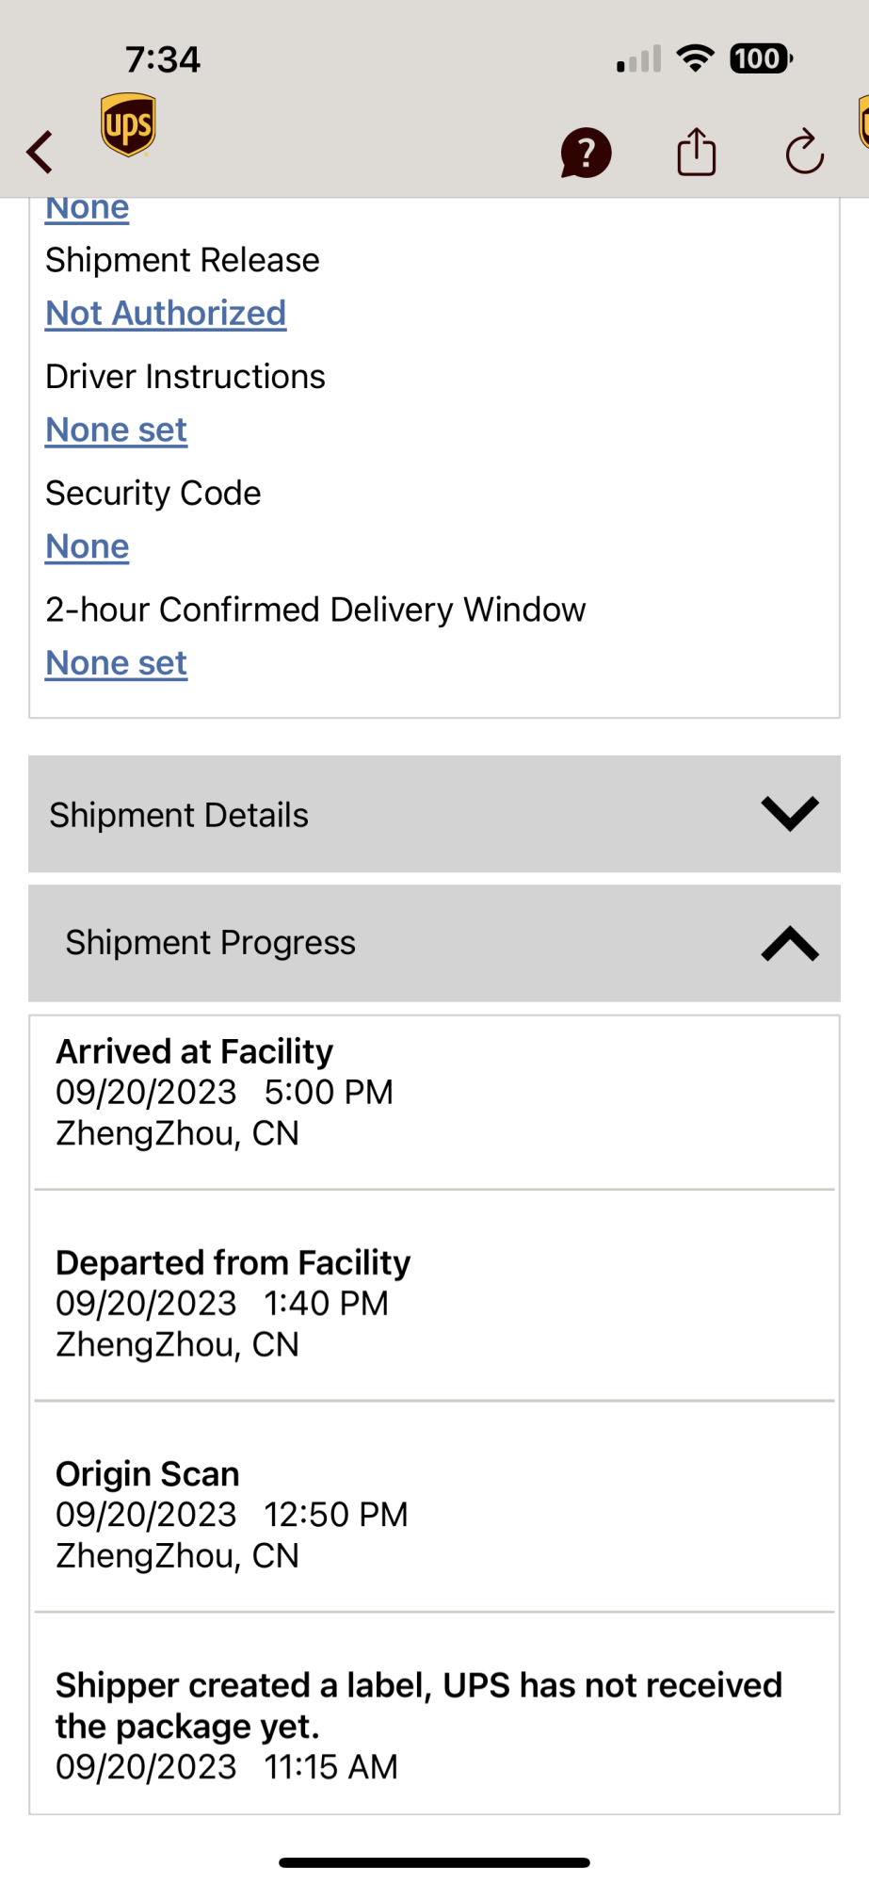Screen dimensions: 869x1884
Task: Open the Not Authorized shipment release link
Action: [166, 314]
